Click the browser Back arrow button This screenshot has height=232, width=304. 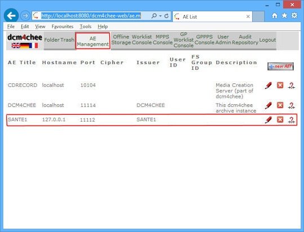pyautogui.click(x=11, y=16)
